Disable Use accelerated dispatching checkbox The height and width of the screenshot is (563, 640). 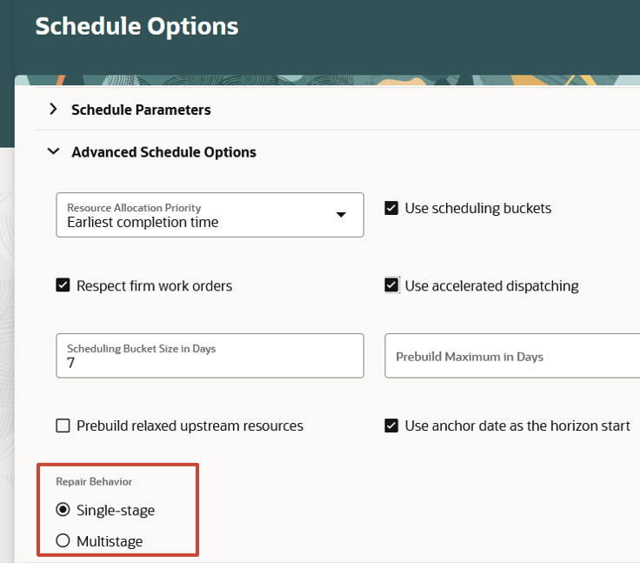[391, 285]
